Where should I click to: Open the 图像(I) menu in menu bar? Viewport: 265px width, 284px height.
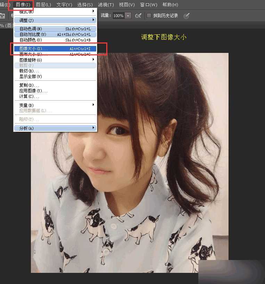point(23,5)
